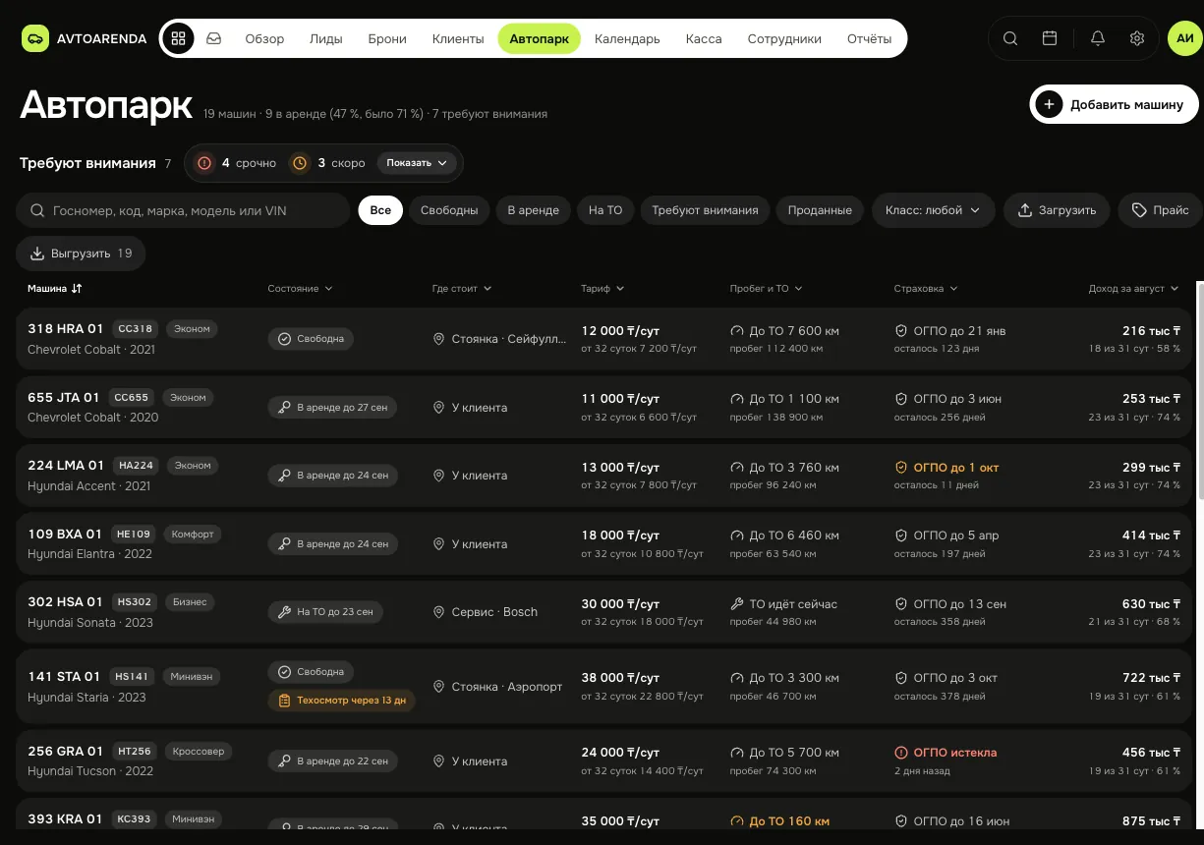The image size is (1204, 845).
Task: Click the ОГПО истекла warning icon
Action: [901, 753]
